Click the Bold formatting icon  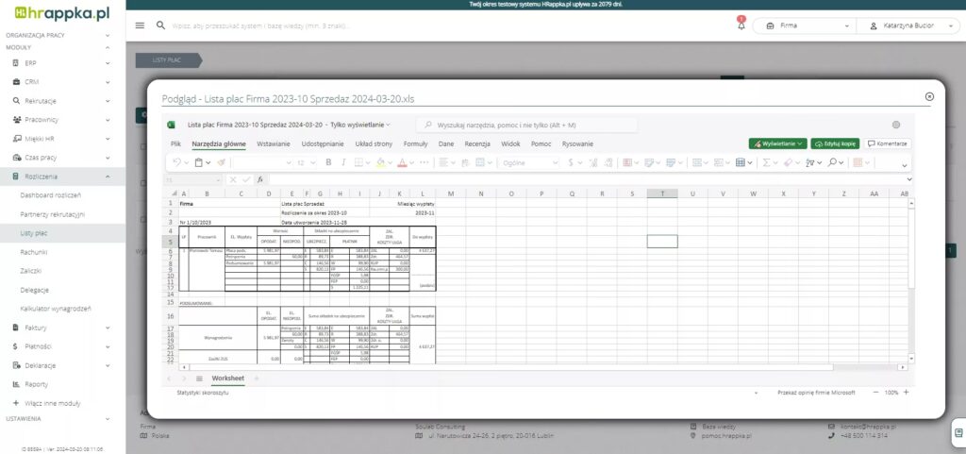coord(329,162)
